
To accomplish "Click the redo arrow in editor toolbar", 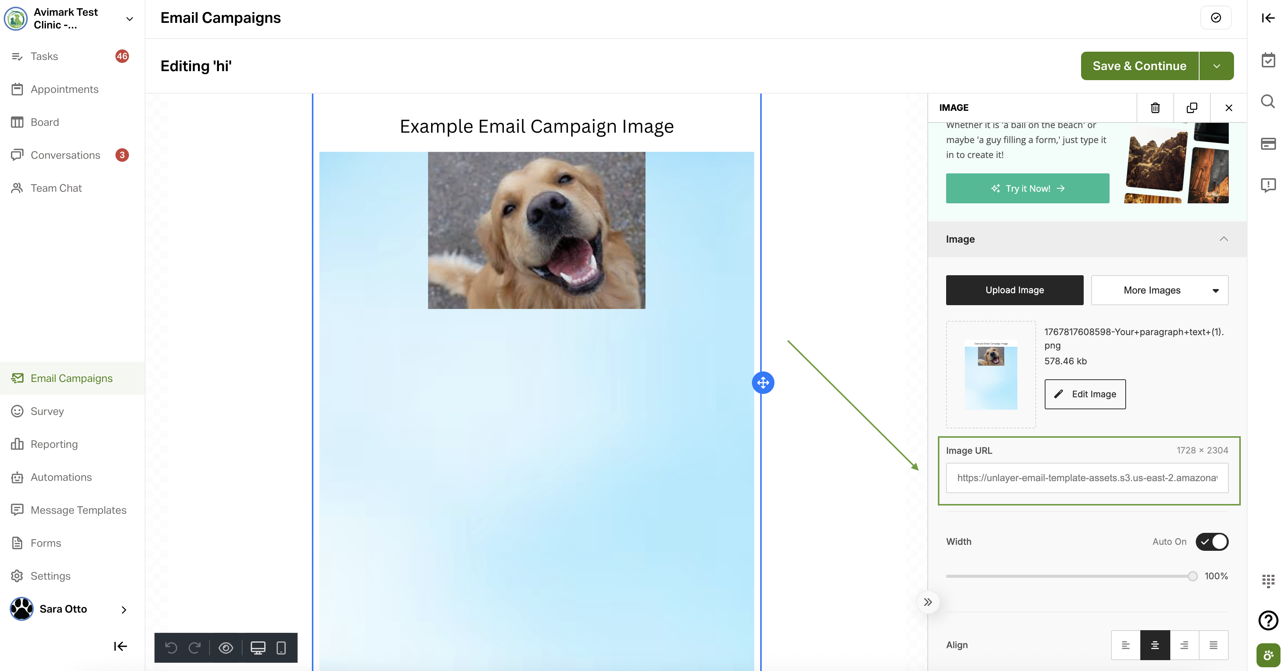I will click(195, 647).
